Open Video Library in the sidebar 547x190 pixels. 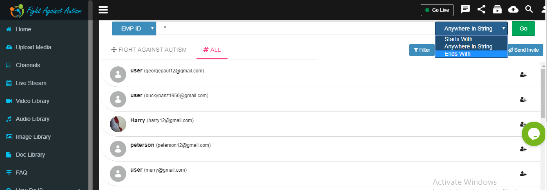(x=32, y=101)
